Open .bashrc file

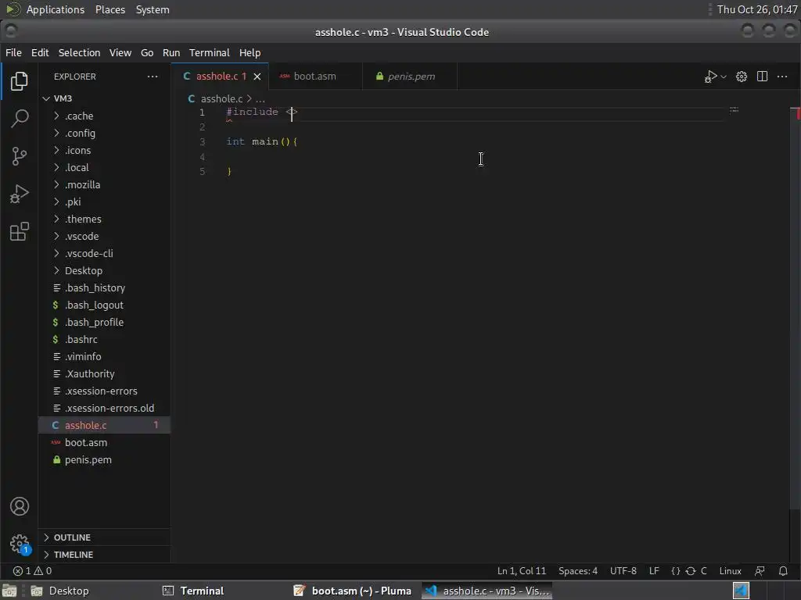(x=104, y=339)
